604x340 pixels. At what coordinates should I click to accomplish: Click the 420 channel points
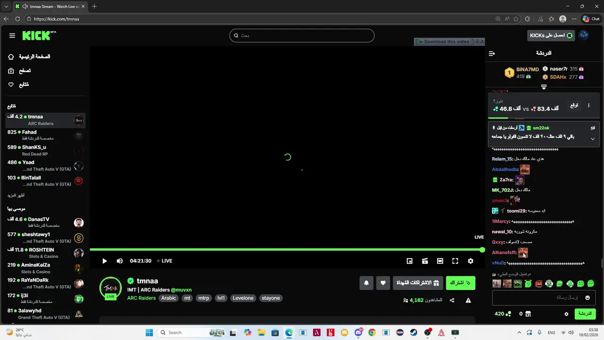pos(503,314)
